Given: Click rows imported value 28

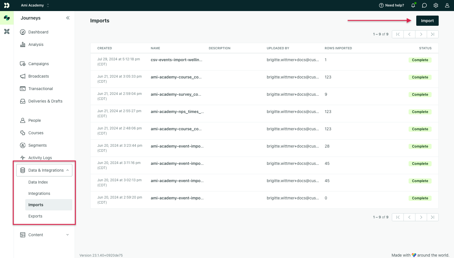Looking at the screenshot, I should click(x=327, y=146).
